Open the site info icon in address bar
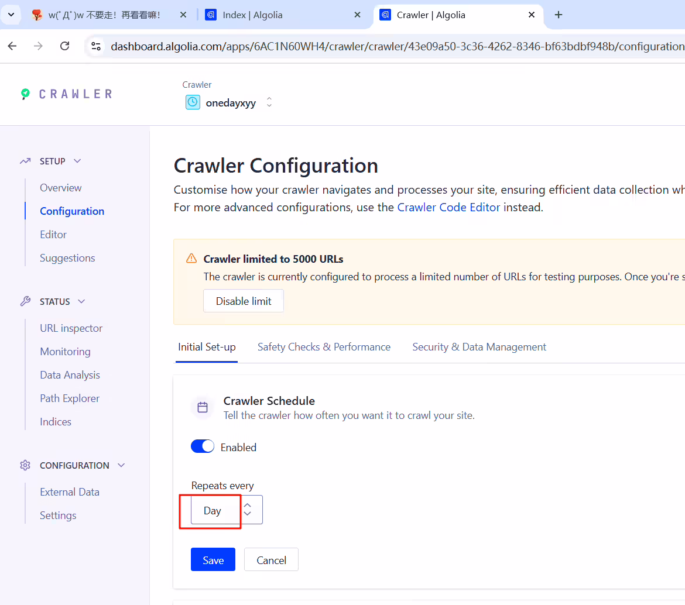 click(96, 46)
